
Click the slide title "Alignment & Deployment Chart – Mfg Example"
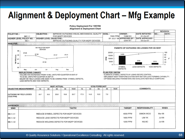coord(91,15)
